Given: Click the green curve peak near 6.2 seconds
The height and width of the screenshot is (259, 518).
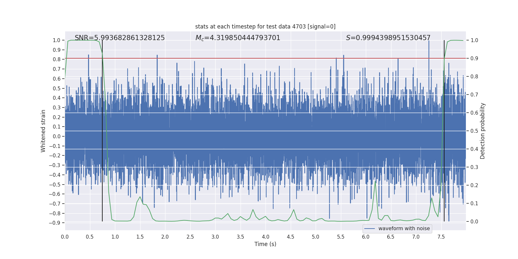Looking at the screenshot, I should point(376,182).
